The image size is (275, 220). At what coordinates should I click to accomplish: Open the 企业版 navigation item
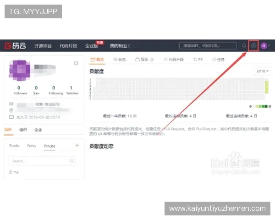(91, 46)
